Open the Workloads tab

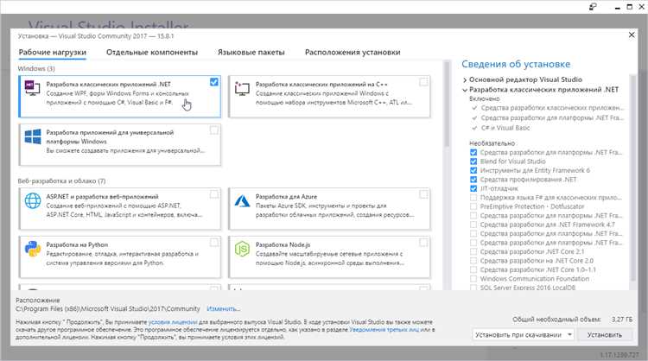(53, 53)
